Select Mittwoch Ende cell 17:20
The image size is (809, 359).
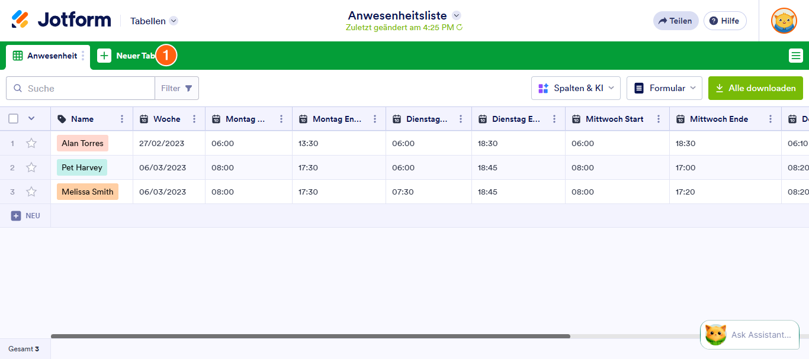[x=725, y=192]
